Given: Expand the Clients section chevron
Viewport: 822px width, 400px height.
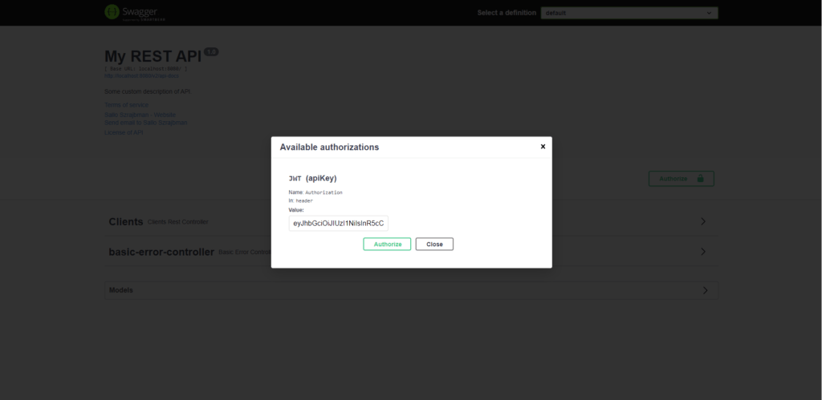Looking at the screenshot, I should coord(703,221).
